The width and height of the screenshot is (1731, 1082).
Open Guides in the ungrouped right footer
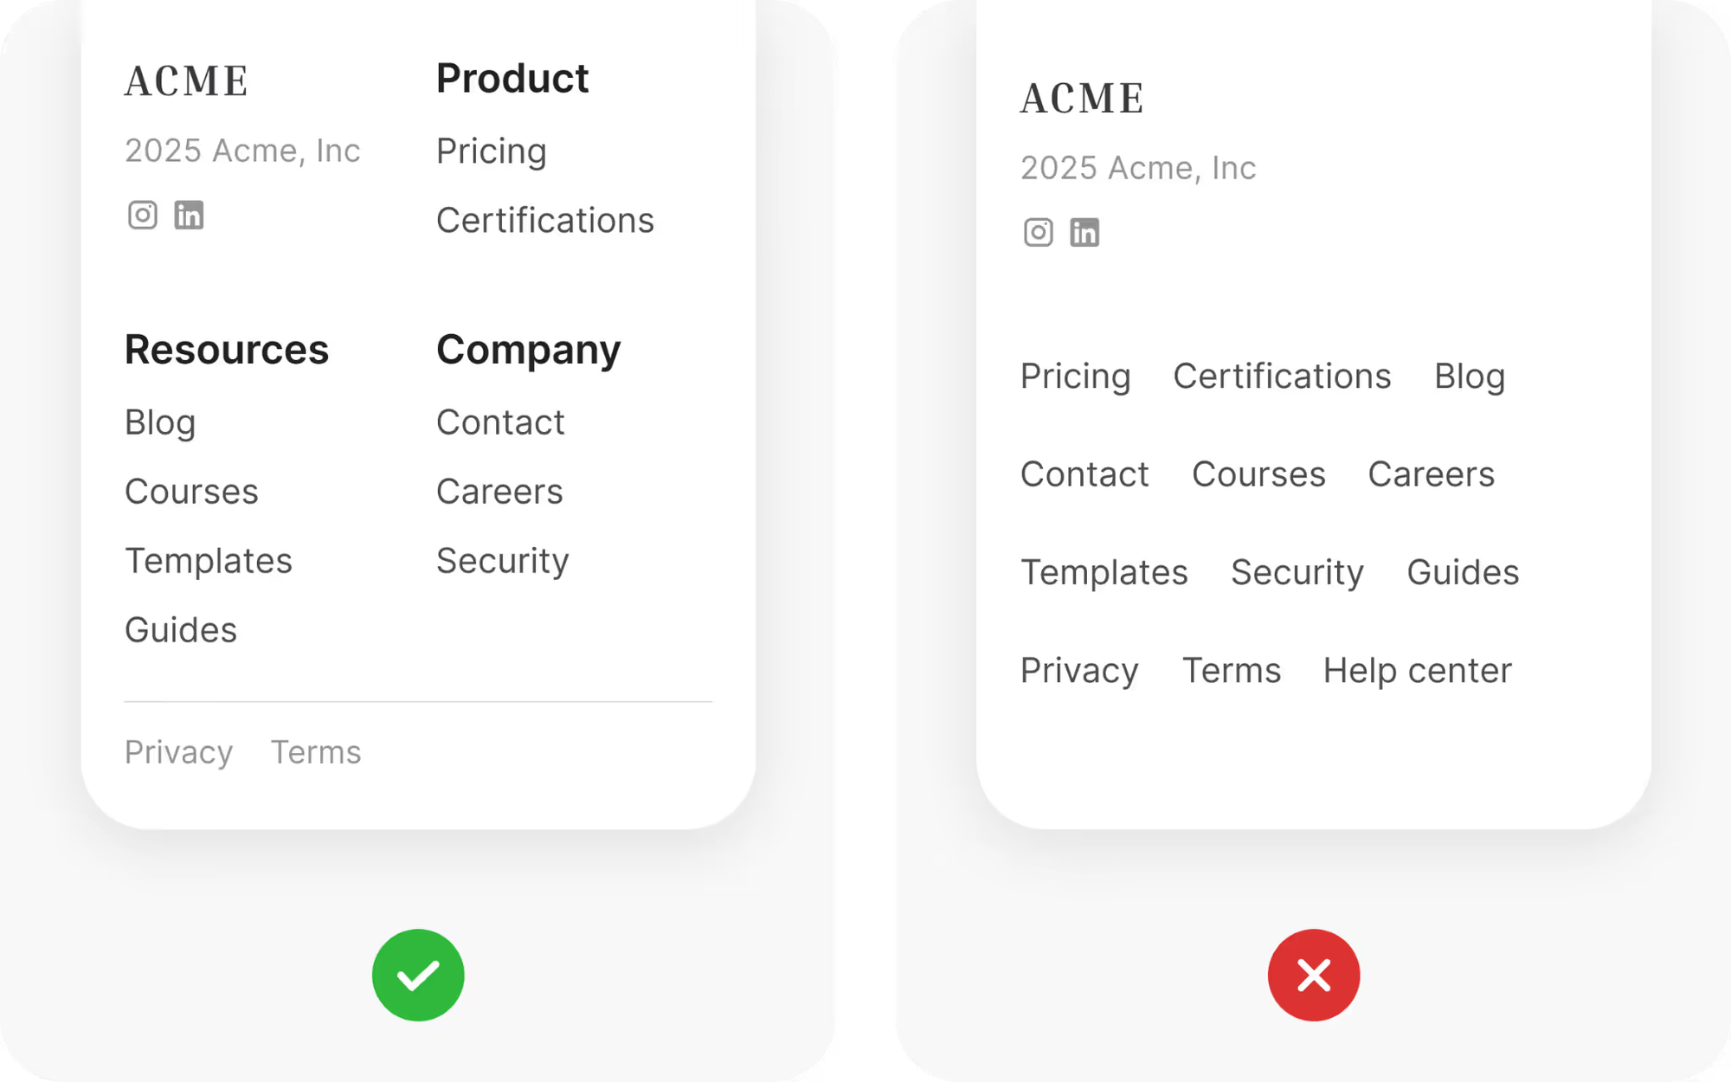point(1463,572)
